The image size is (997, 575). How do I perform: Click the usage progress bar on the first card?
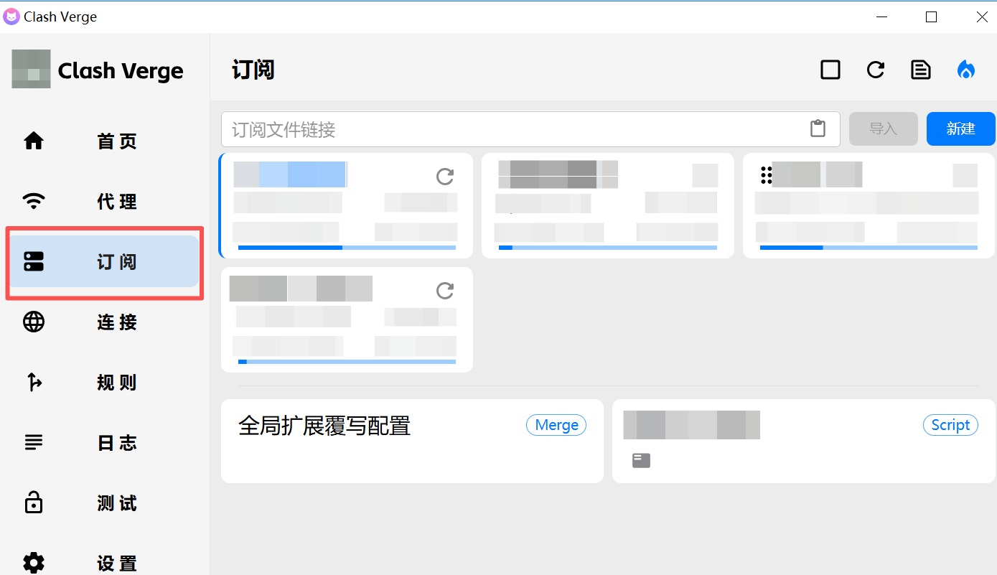tap(347, 248)
